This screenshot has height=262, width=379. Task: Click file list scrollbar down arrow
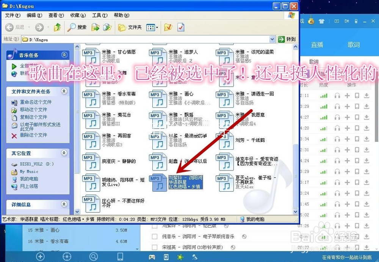[x=295, y=212]
